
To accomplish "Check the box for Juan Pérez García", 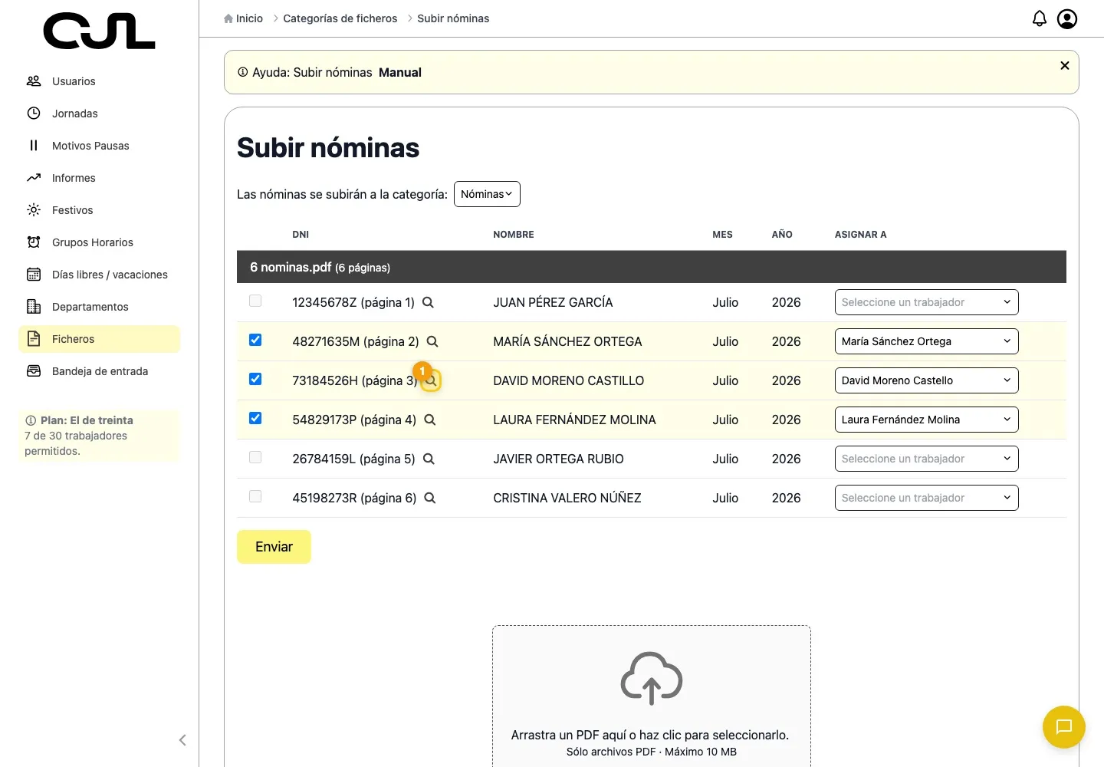I will (255, 301).
